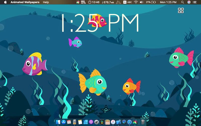The image size is (201, 126).
Task: Launch Safari from the dock
Action: click(x=129, y=122)
